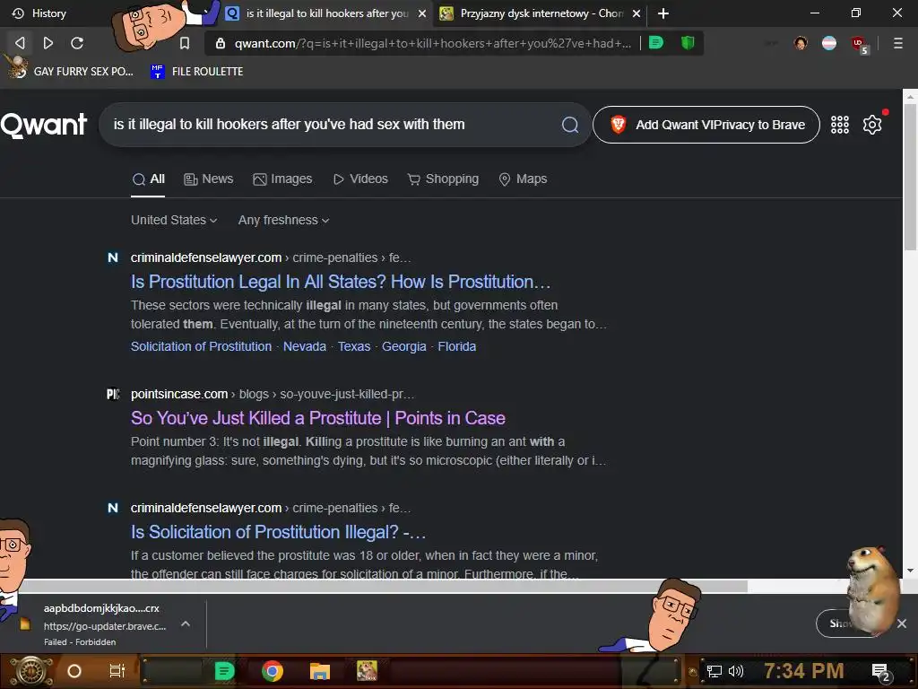Open the Florida sublink
The width and height of the screenshot is (918, 689).
[456, 347]
